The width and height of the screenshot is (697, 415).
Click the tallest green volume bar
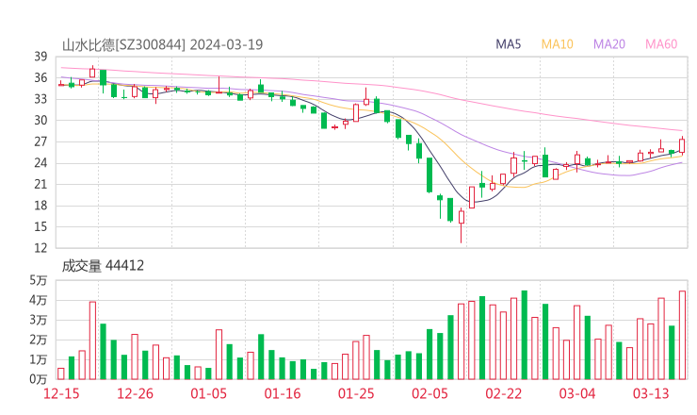[525, 335]
